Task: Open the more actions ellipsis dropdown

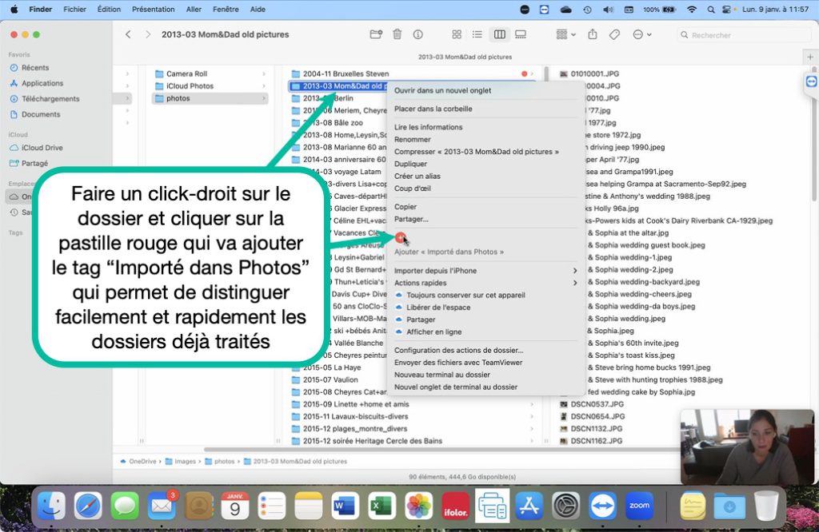Action: pyautogui.click(x=641, y=34)
